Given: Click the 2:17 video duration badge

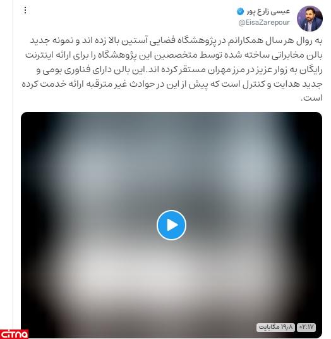Looking at the screenshot, I should [x=306, y=328].
